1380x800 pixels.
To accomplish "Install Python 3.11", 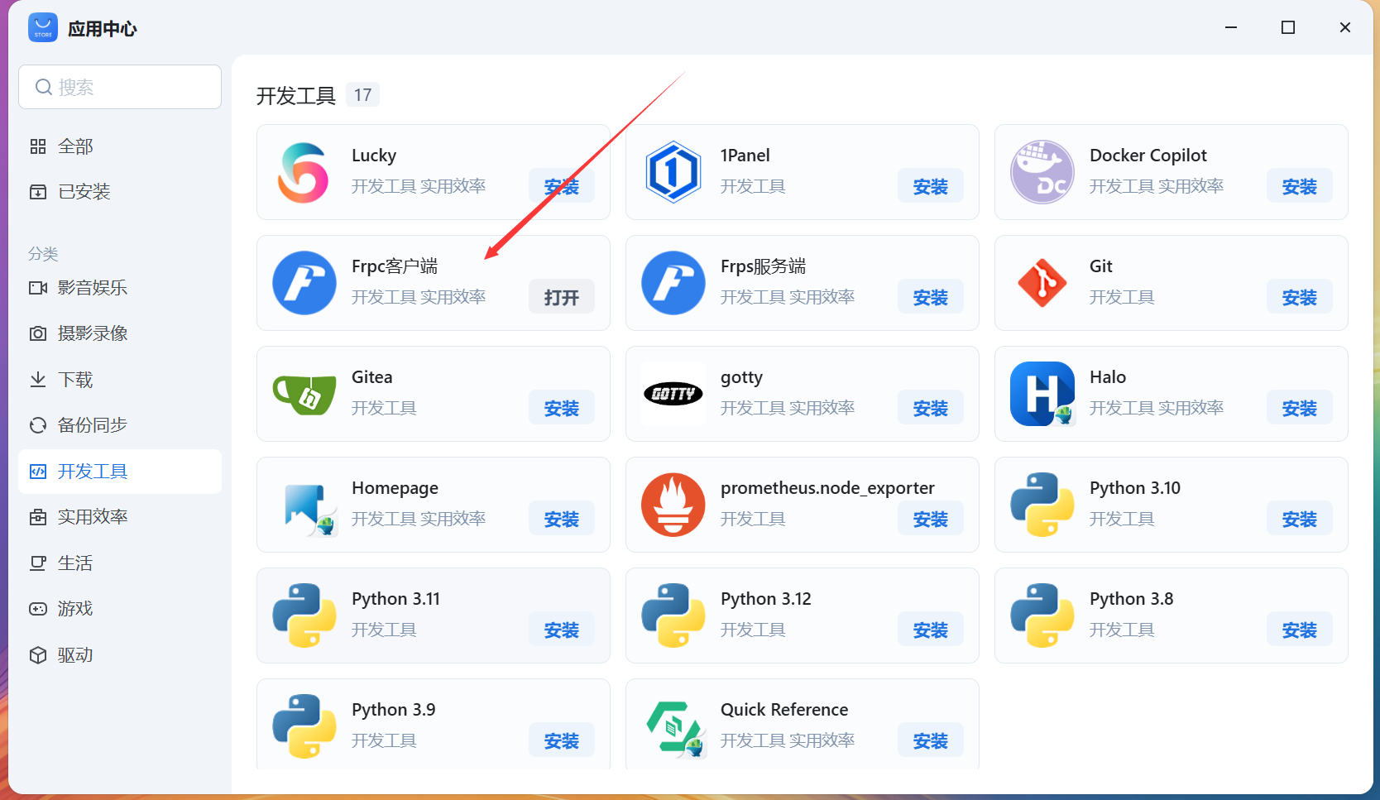I will click(x=562, y=630).
